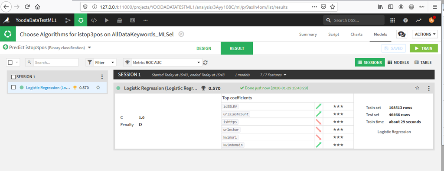The image size is (444, 171).
Task: Switch to the Script tab
Action: click(333, 34)
